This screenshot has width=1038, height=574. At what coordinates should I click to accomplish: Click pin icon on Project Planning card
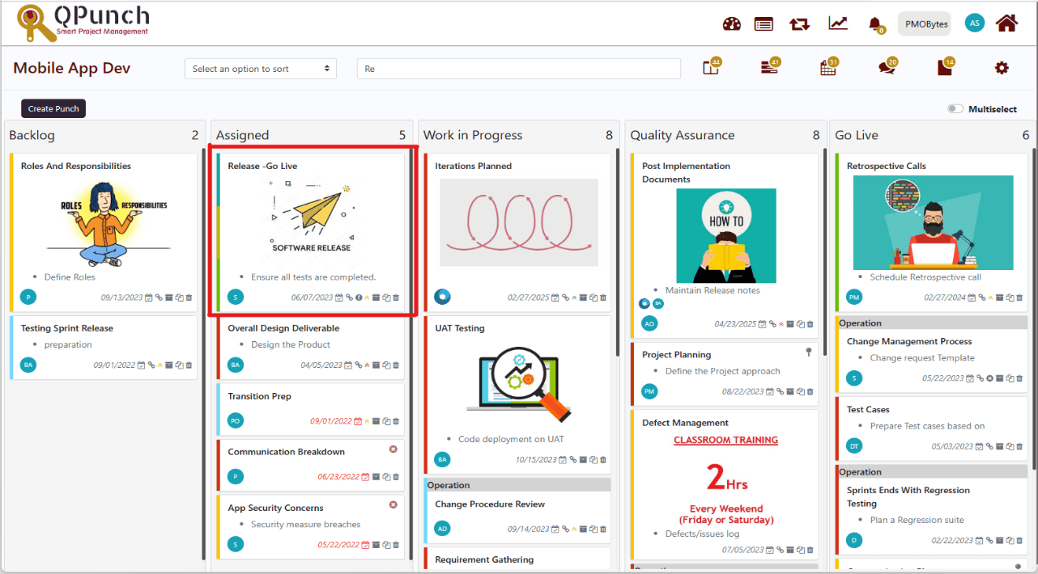point(808,352)
